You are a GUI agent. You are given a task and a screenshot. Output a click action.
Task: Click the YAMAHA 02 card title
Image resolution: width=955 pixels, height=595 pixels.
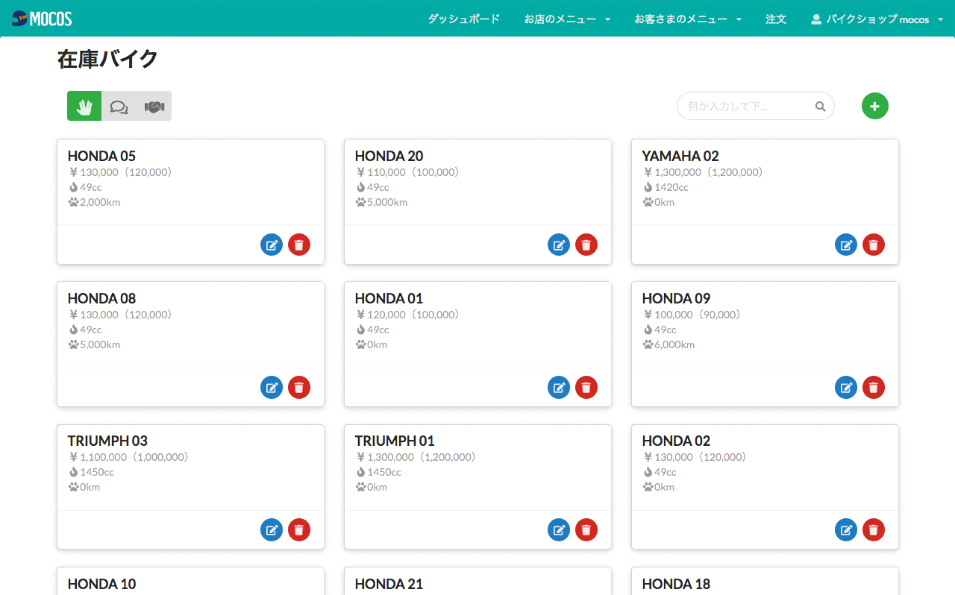pos(680,156)
